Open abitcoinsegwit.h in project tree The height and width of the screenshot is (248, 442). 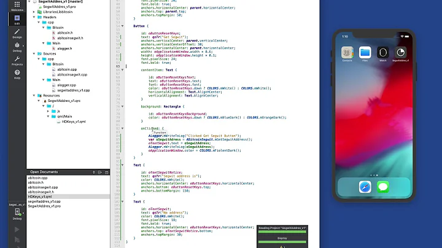(x=70, y=38)
